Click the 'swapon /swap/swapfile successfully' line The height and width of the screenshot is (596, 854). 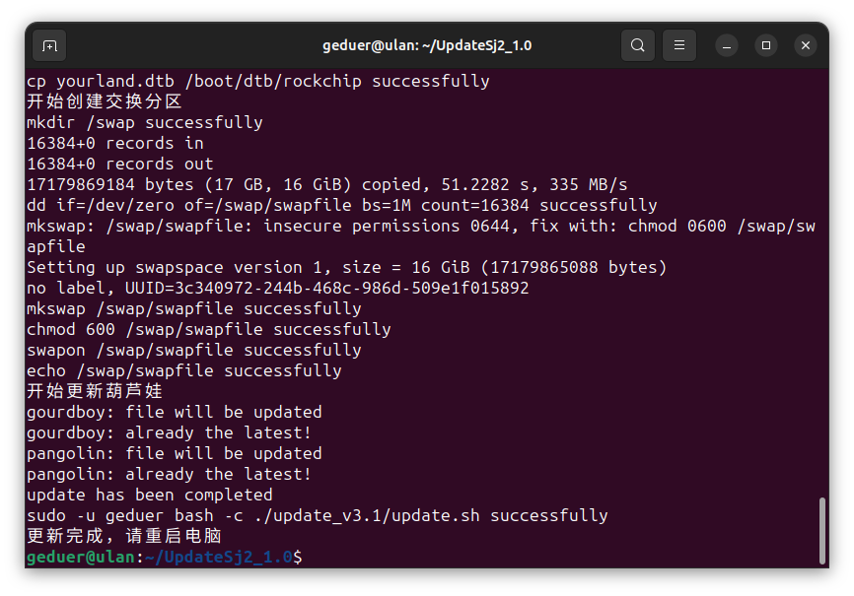point(194,350)
